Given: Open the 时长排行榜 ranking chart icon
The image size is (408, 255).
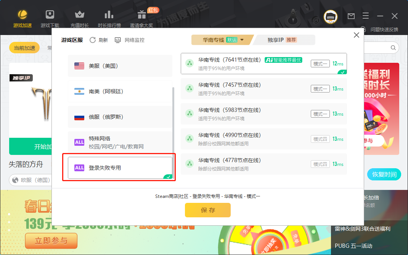Looking at the screenshot, I should pos(109,15).
